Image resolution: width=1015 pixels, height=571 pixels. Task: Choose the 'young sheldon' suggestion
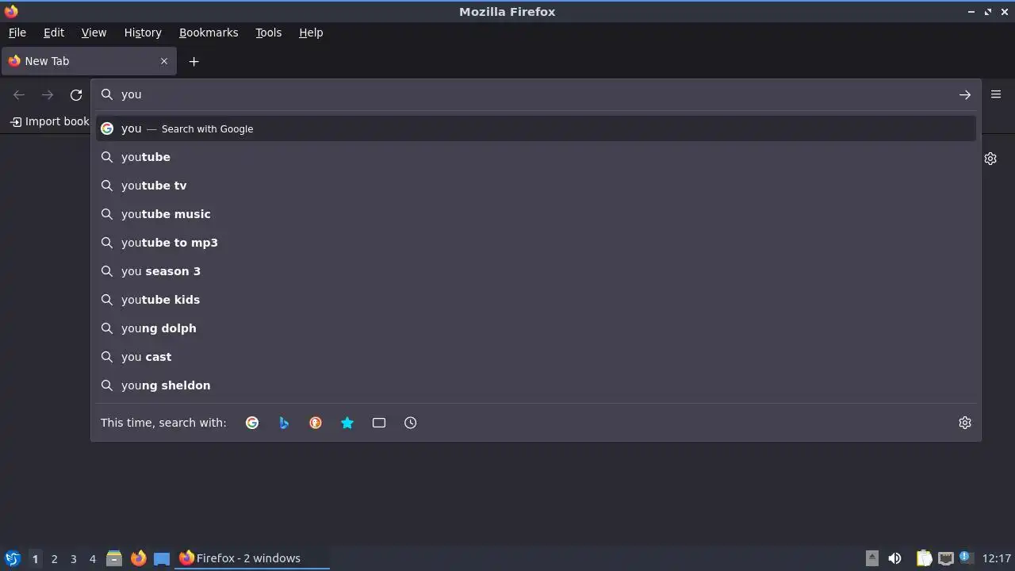pyautogui.click(x=536, y=385)
